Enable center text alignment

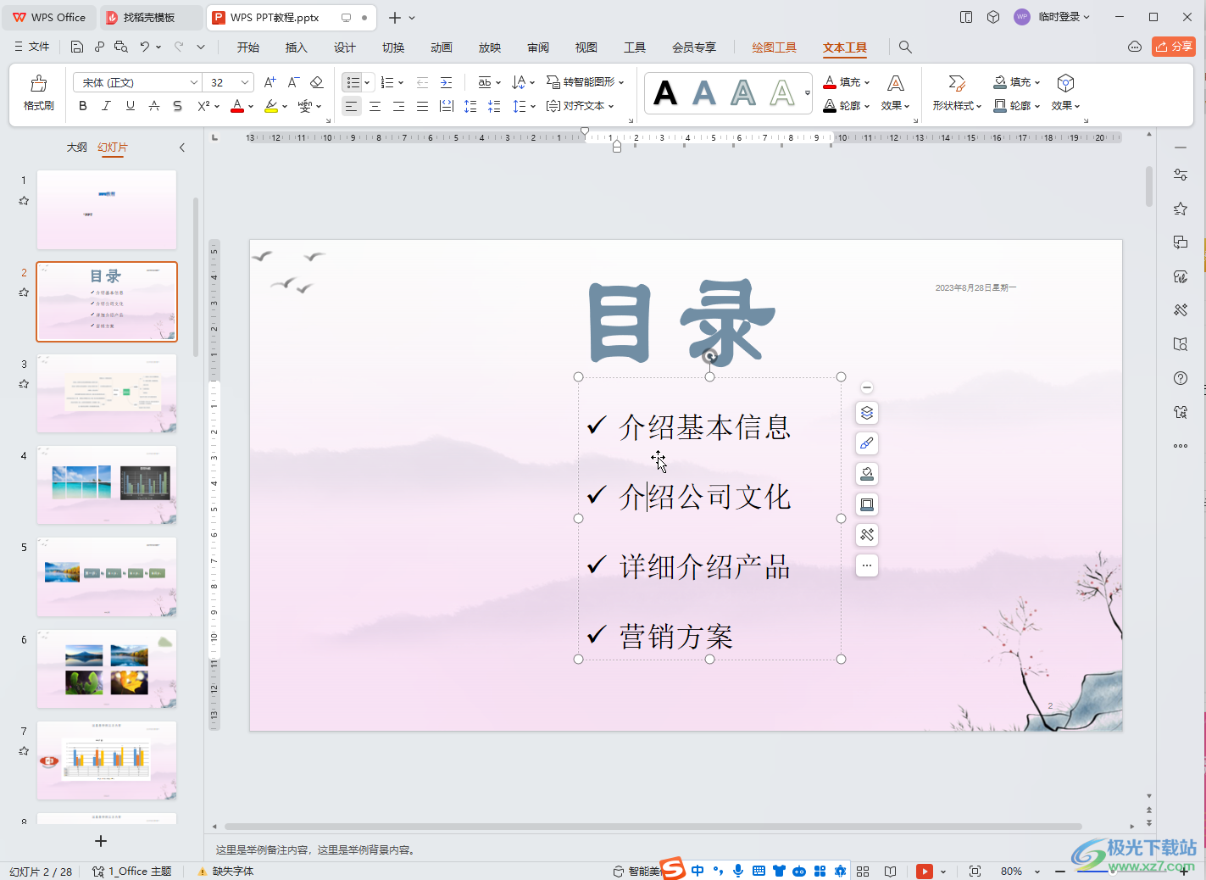pyautogui.click(x=375, y=106)
